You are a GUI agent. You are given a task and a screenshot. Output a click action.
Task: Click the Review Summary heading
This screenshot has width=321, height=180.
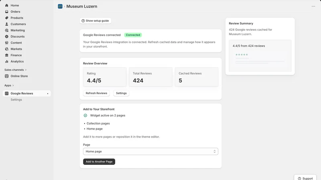[241, 24]
